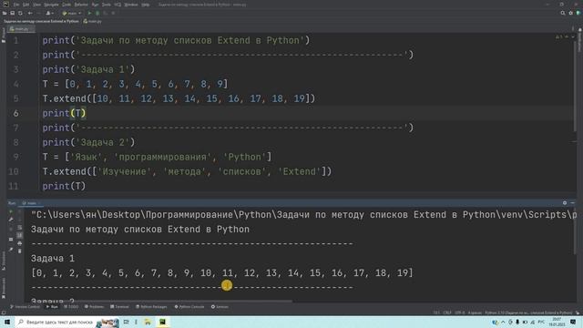Click the Save All toolbar icon
This screenshot has width=583, height=328.
12,13
